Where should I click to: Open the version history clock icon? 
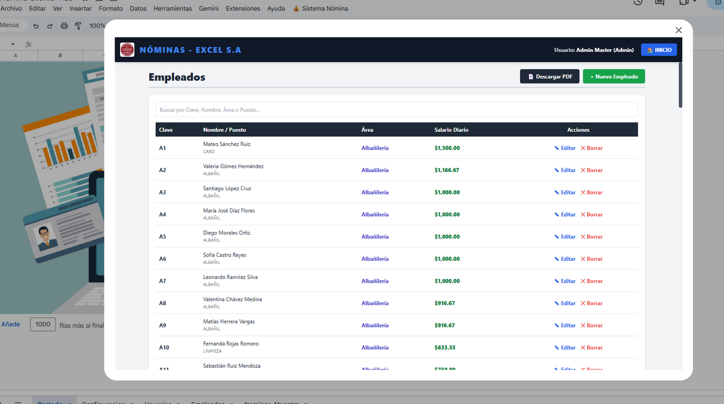(x=638, y=2)
